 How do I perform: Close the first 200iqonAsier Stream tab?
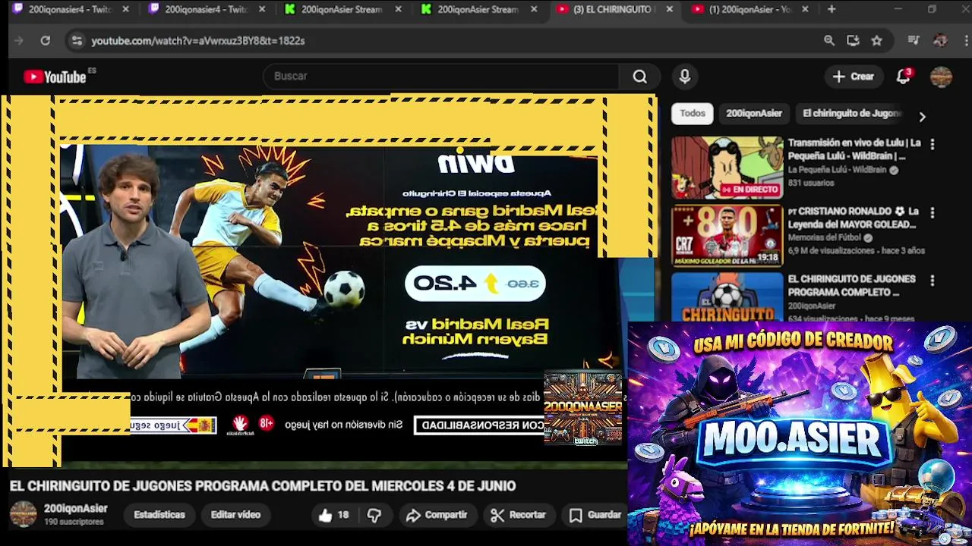[398, 9]
